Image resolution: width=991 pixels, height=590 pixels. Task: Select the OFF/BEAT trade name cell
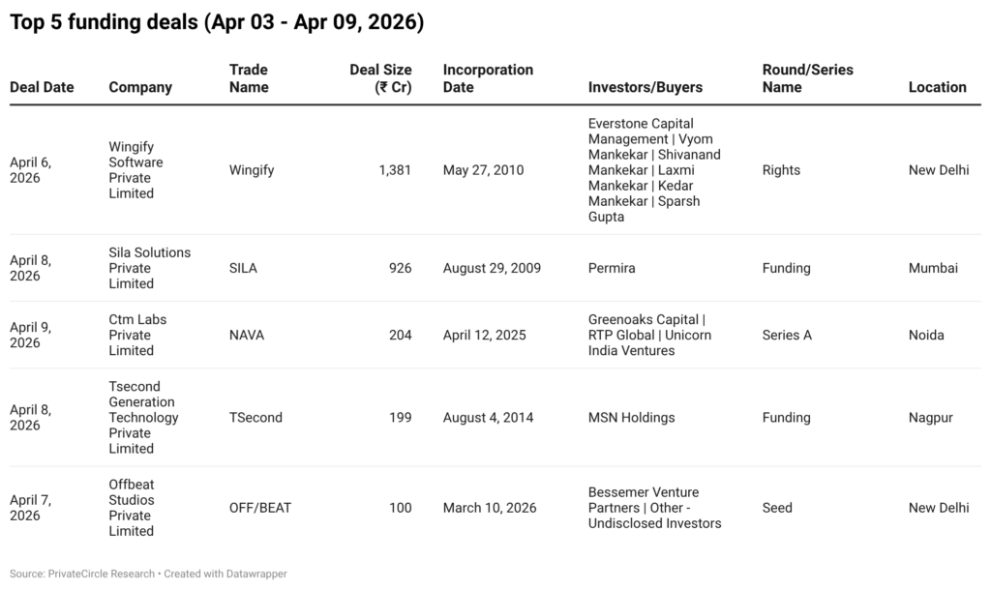tap(260, 508)
